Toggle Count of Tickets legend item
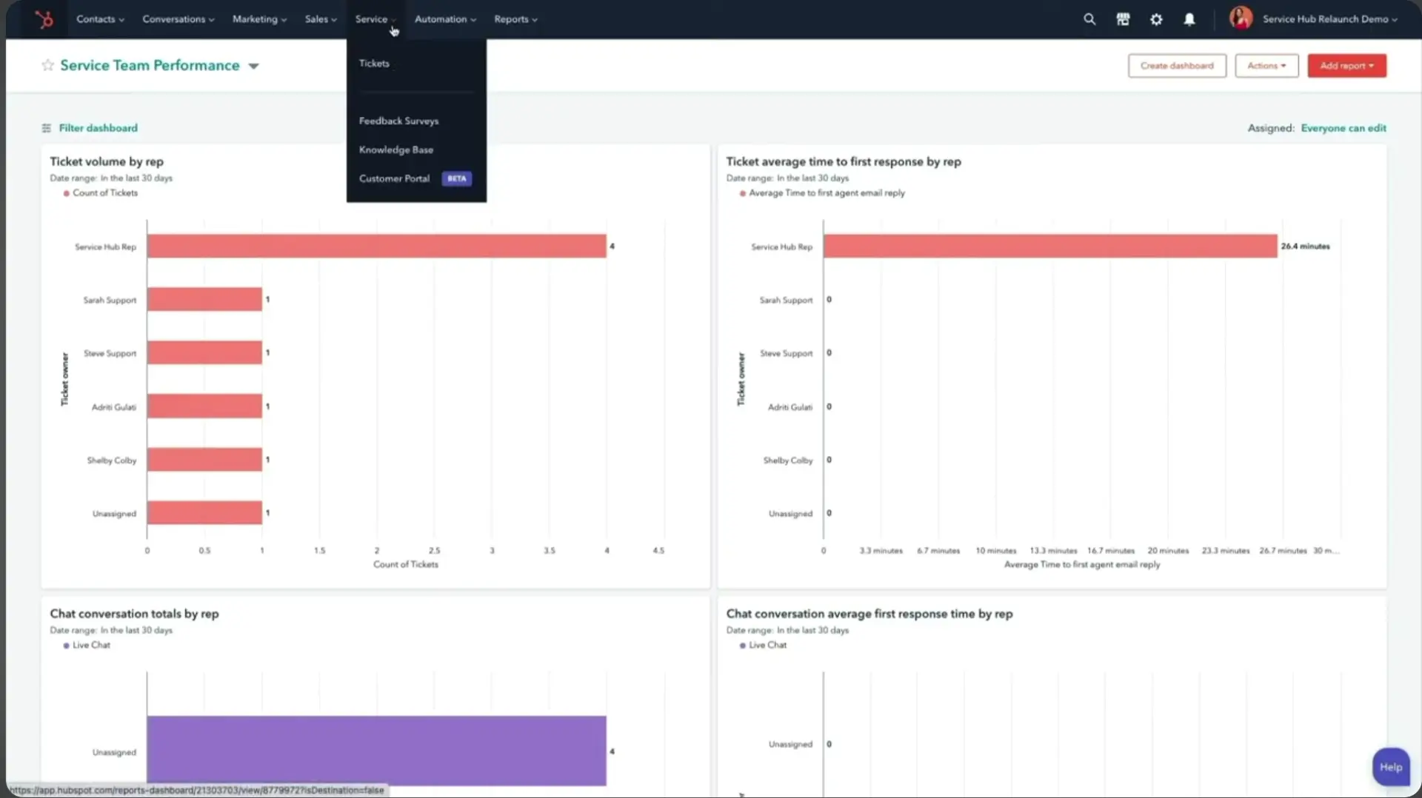The width and height of the screenshot is (1422, 798). pos(104,193)
